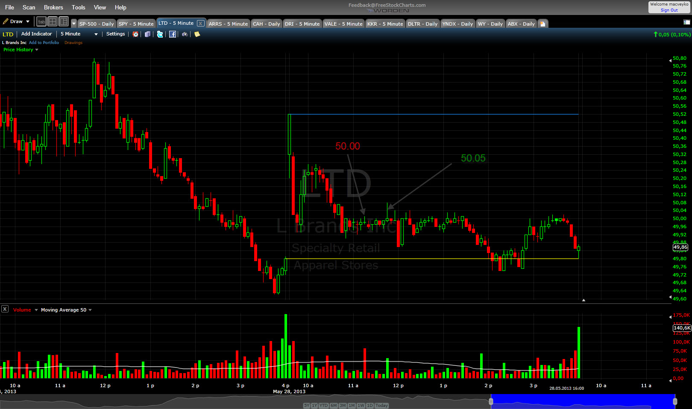Click the Drawings link
Image resolution: width=692 pixels, height=409 pixels.
pos(73,43)
